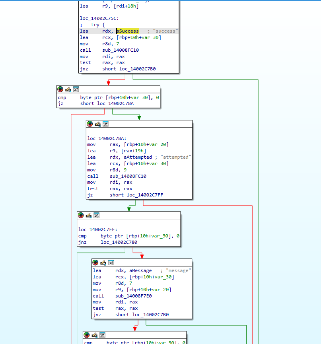Click group-nodes icon in loc_14002C78A block header

(105, 124)
